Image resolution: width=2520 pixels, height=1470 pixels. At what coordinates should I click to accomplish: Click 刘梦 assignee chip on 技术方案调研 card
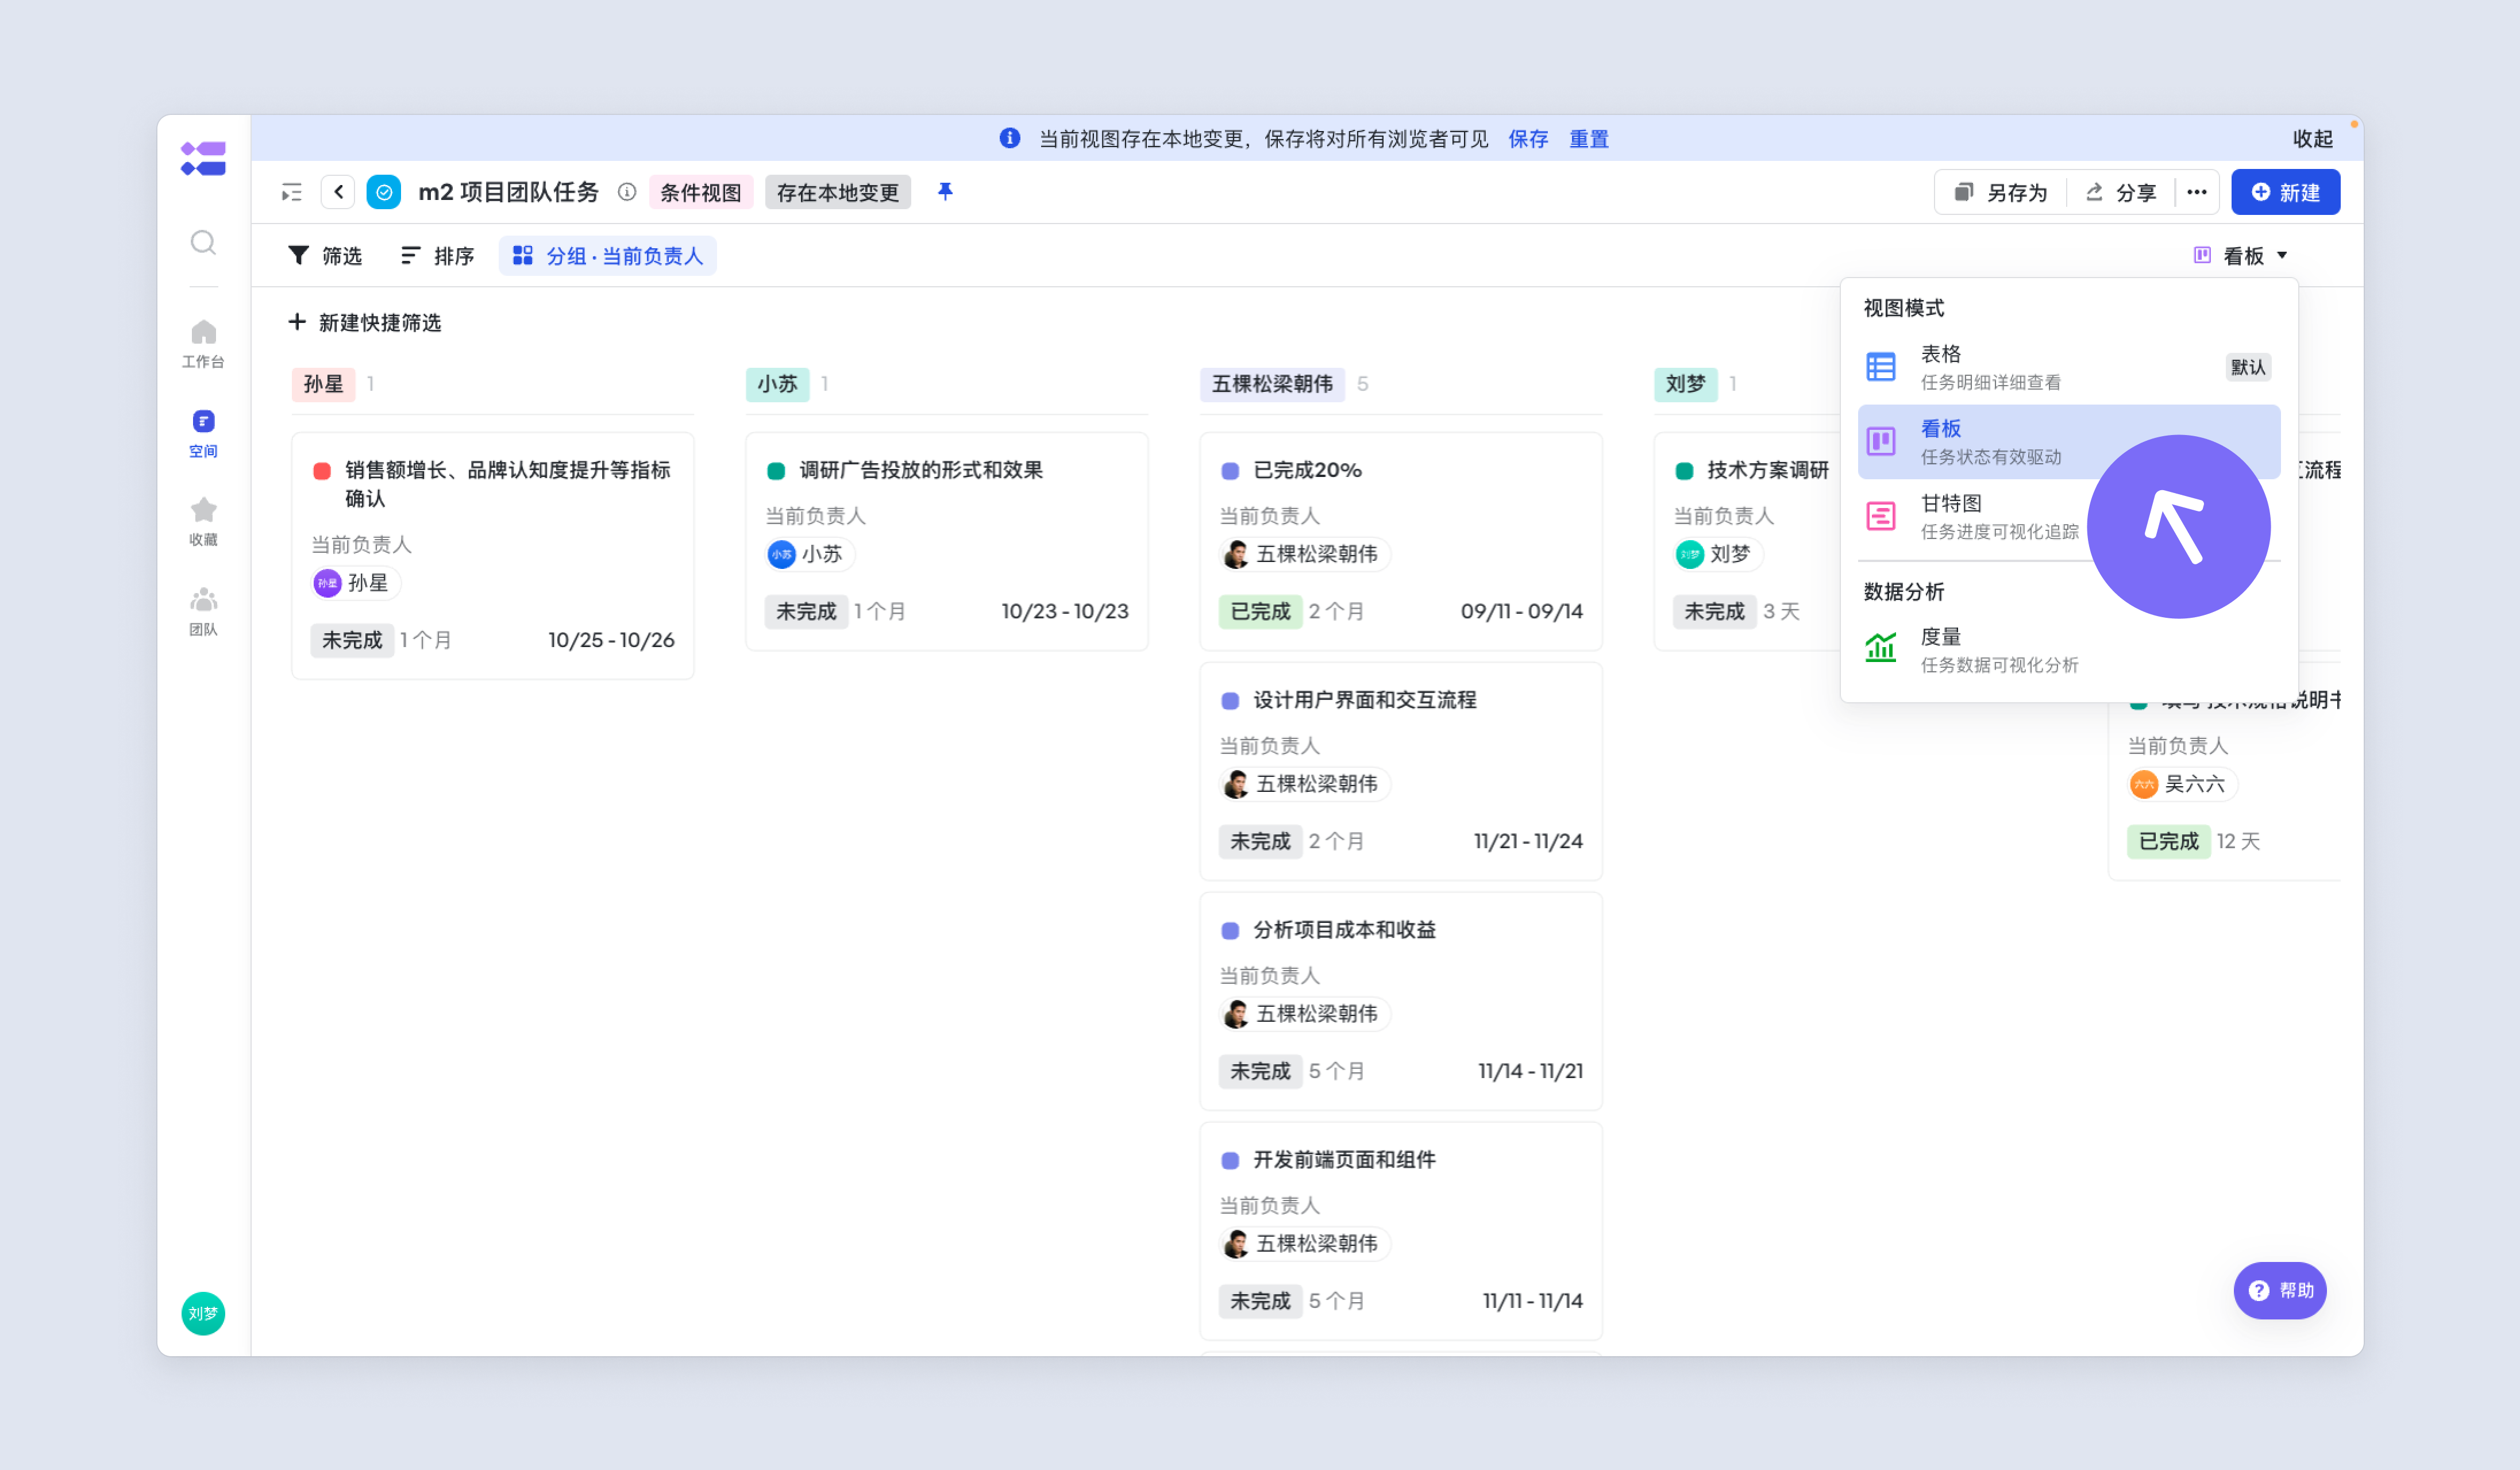1718,554
